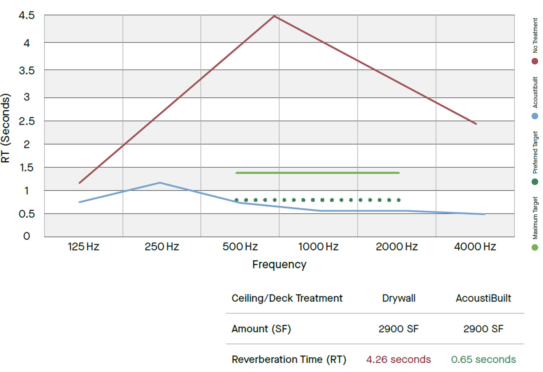
Task: Click the 4.26 seconds reverberation value
Action: [x=399, y=359]
